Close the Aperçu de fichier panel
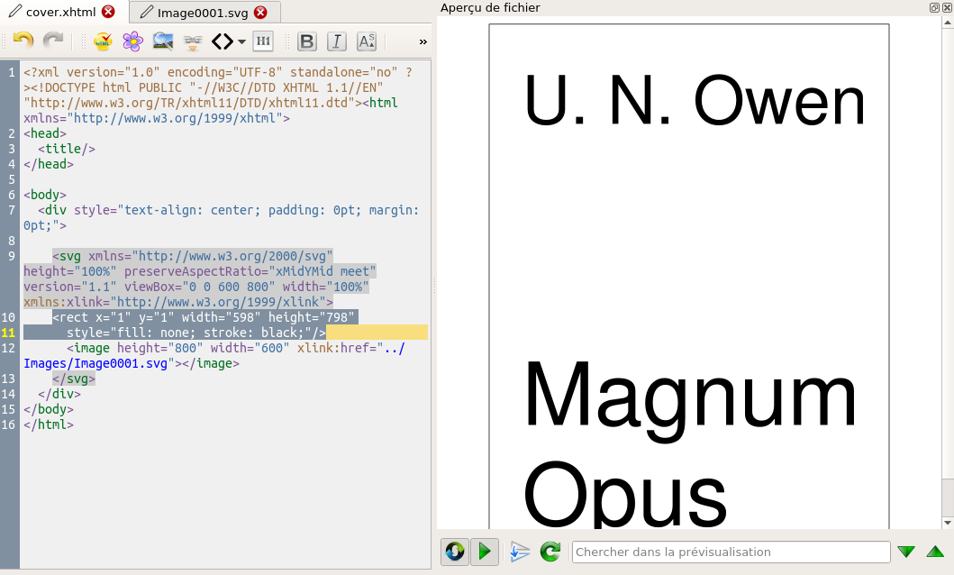954x575 pixels. click(x=947, y=8)
